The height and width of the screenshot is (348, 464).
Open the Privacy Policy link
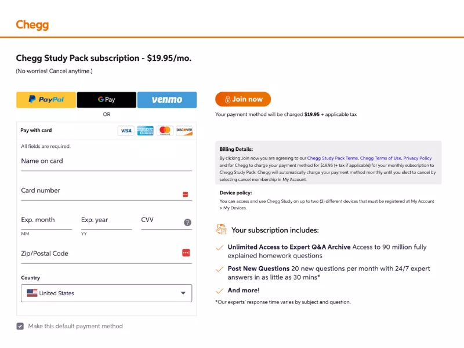coord(418,157)
